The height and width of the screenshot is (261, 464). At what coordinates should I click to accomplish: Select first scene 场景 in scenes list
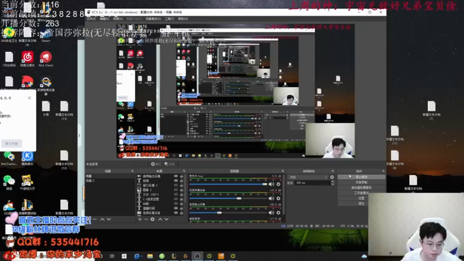coord(110,176)
